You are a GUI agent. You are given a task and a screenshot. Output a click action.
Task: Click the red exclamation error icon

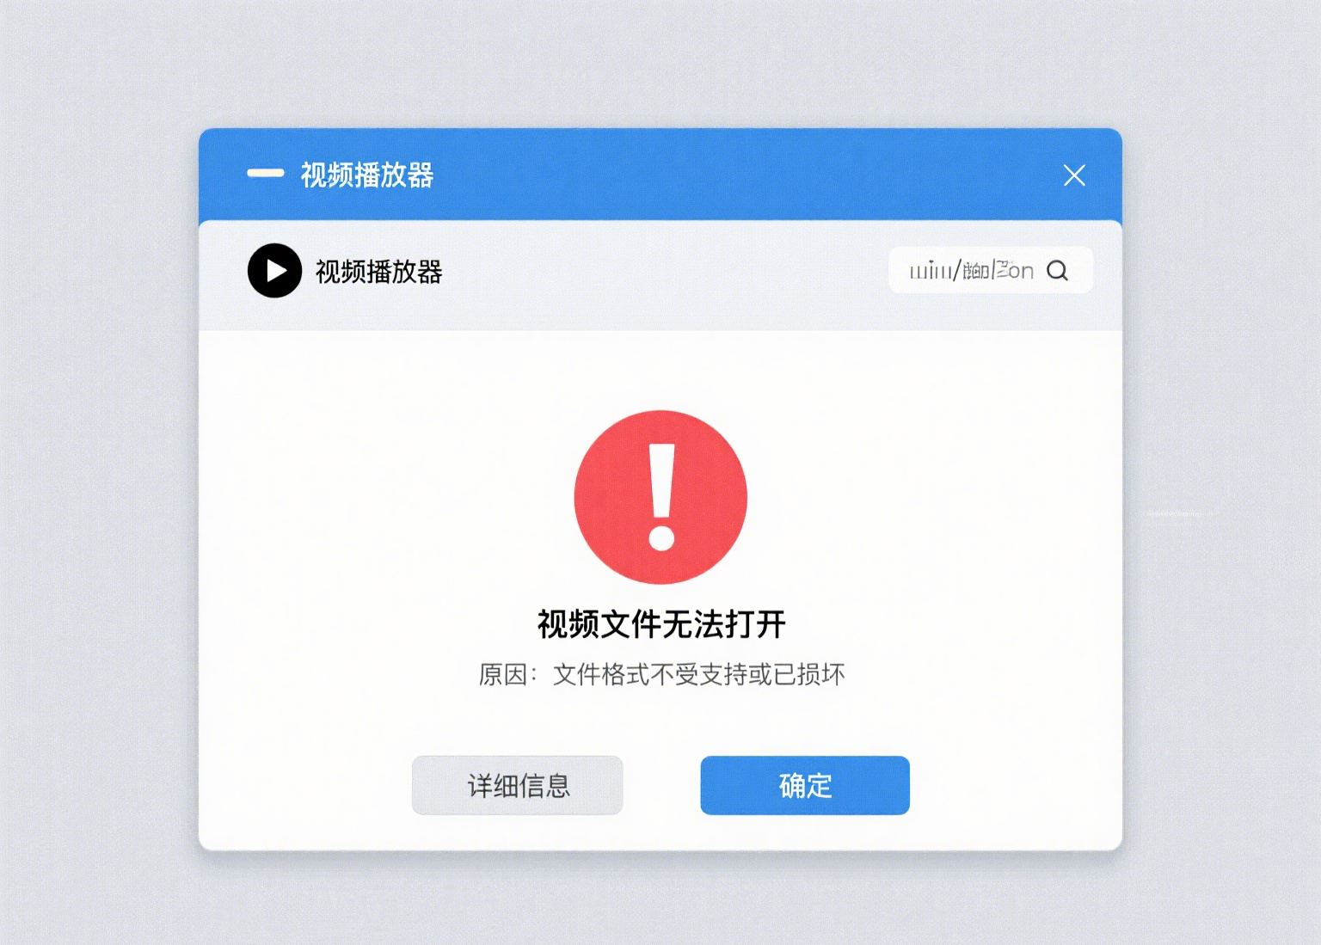pyautogui.click(x=660, y=497)
